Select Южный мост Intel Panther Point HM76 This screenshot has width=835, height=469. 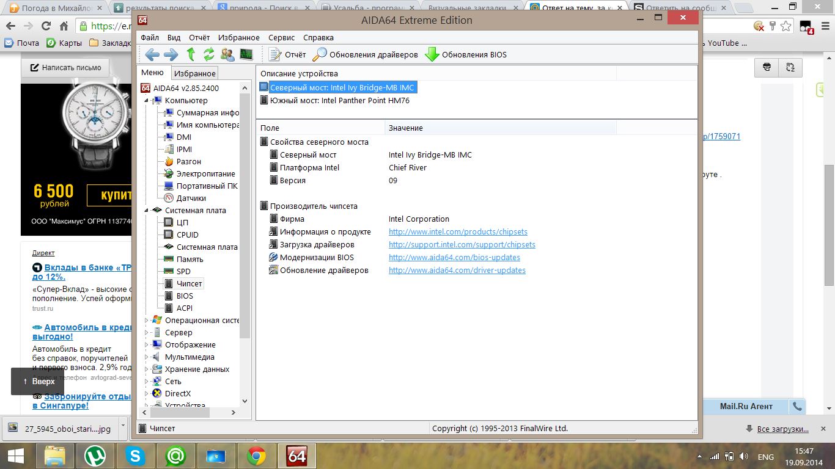[x=339, y=101]
